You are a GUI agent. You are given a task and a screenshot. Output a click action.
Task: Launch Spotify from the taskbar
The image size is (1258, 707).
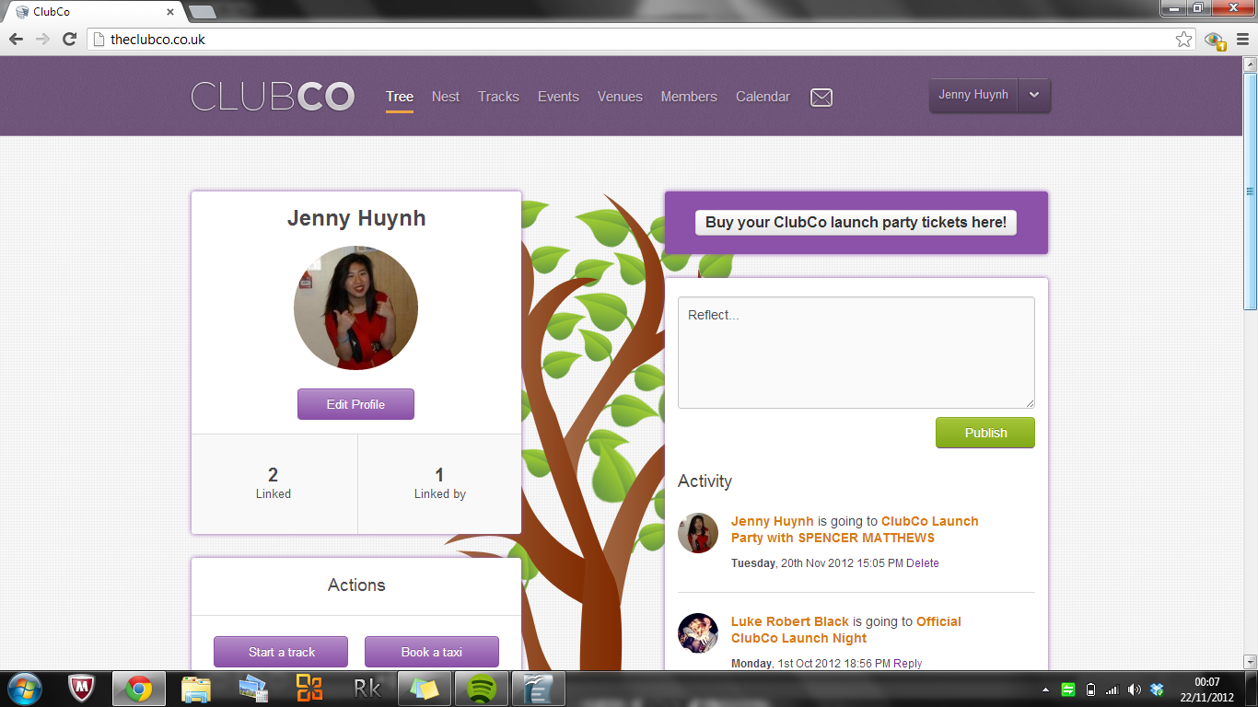[x=482, y=689]
